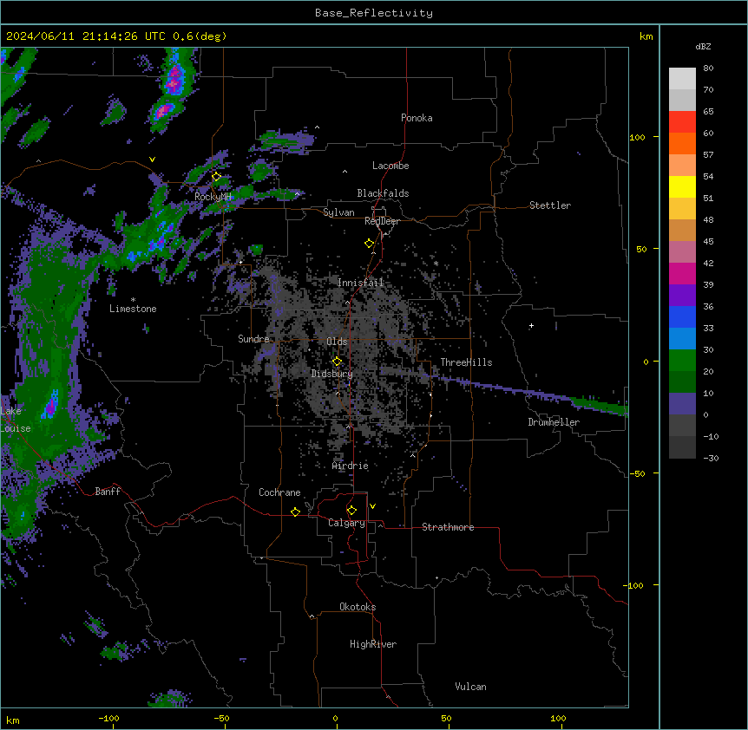The width and height of the screenshot is (748, 730).
Task: Click the -30 value in dBZ legend
Action: [711, 458]
